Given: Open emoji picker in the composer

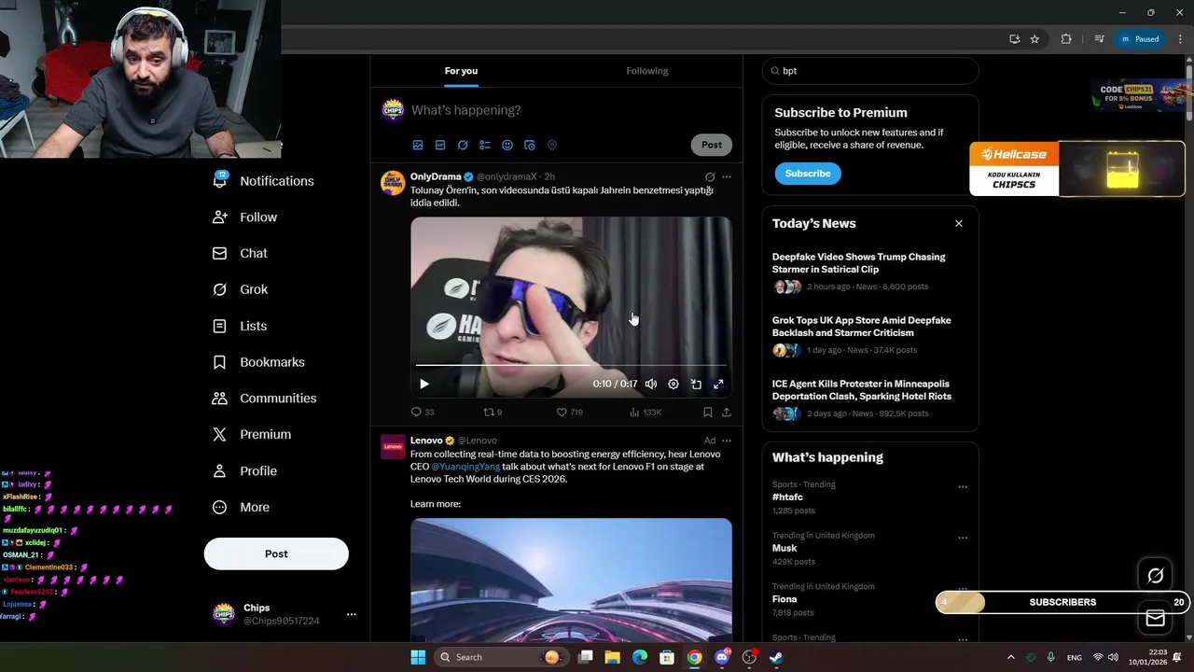Looking at the screenshot, I should [507, 146].
